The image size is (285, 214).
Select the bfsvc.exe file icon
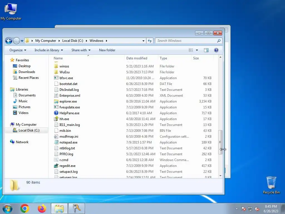click(x=56, y=78)
